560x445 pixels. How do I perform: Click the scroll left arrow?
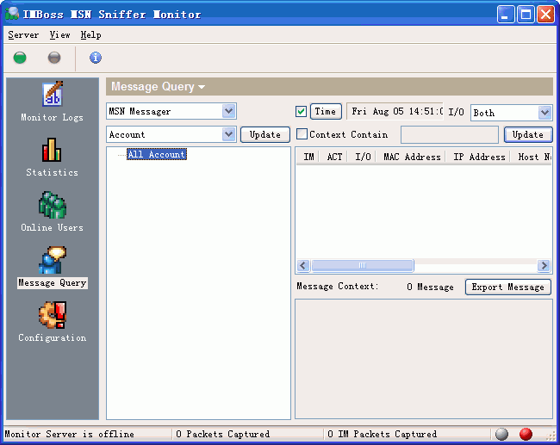pyautogui.click(x=303, y=265)
